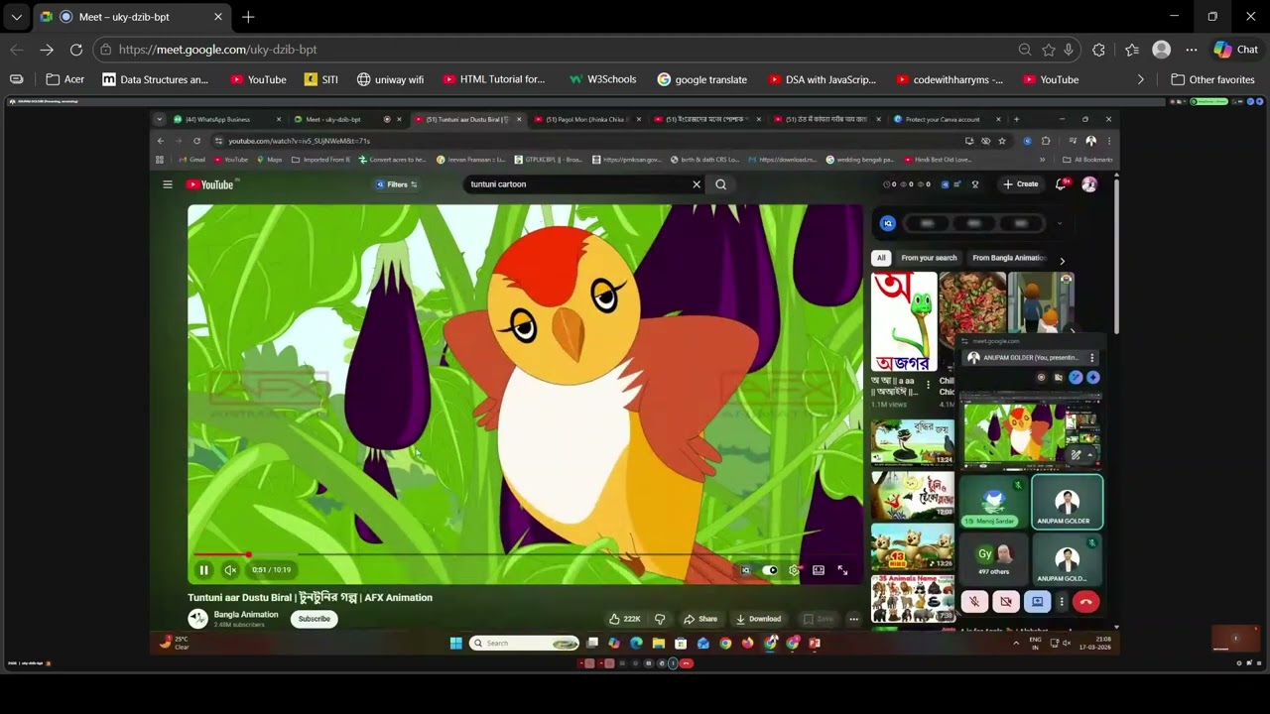This screenshot has width=1270, height=714.
Task: Open YouTube account avatar menu
Action: pyautogui.click(x=1089, y=184)
